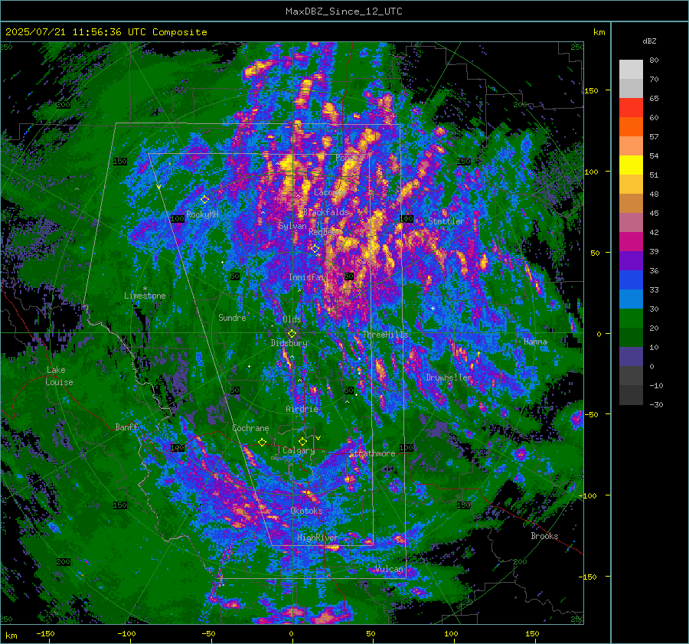
Task: Click the -100 tick label on bottom axis
Action: coord(126,633)
